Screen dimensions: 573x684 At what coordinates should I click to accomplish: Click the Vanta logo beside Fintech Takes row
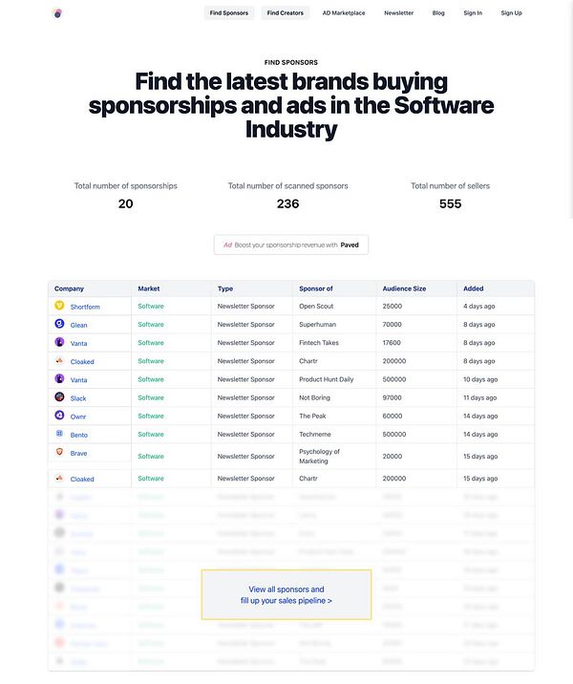coord(59,342)
